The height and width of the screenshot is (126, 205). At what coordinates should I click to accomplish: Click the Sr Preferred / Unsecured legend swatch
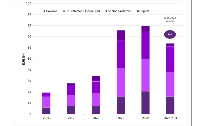64,11
